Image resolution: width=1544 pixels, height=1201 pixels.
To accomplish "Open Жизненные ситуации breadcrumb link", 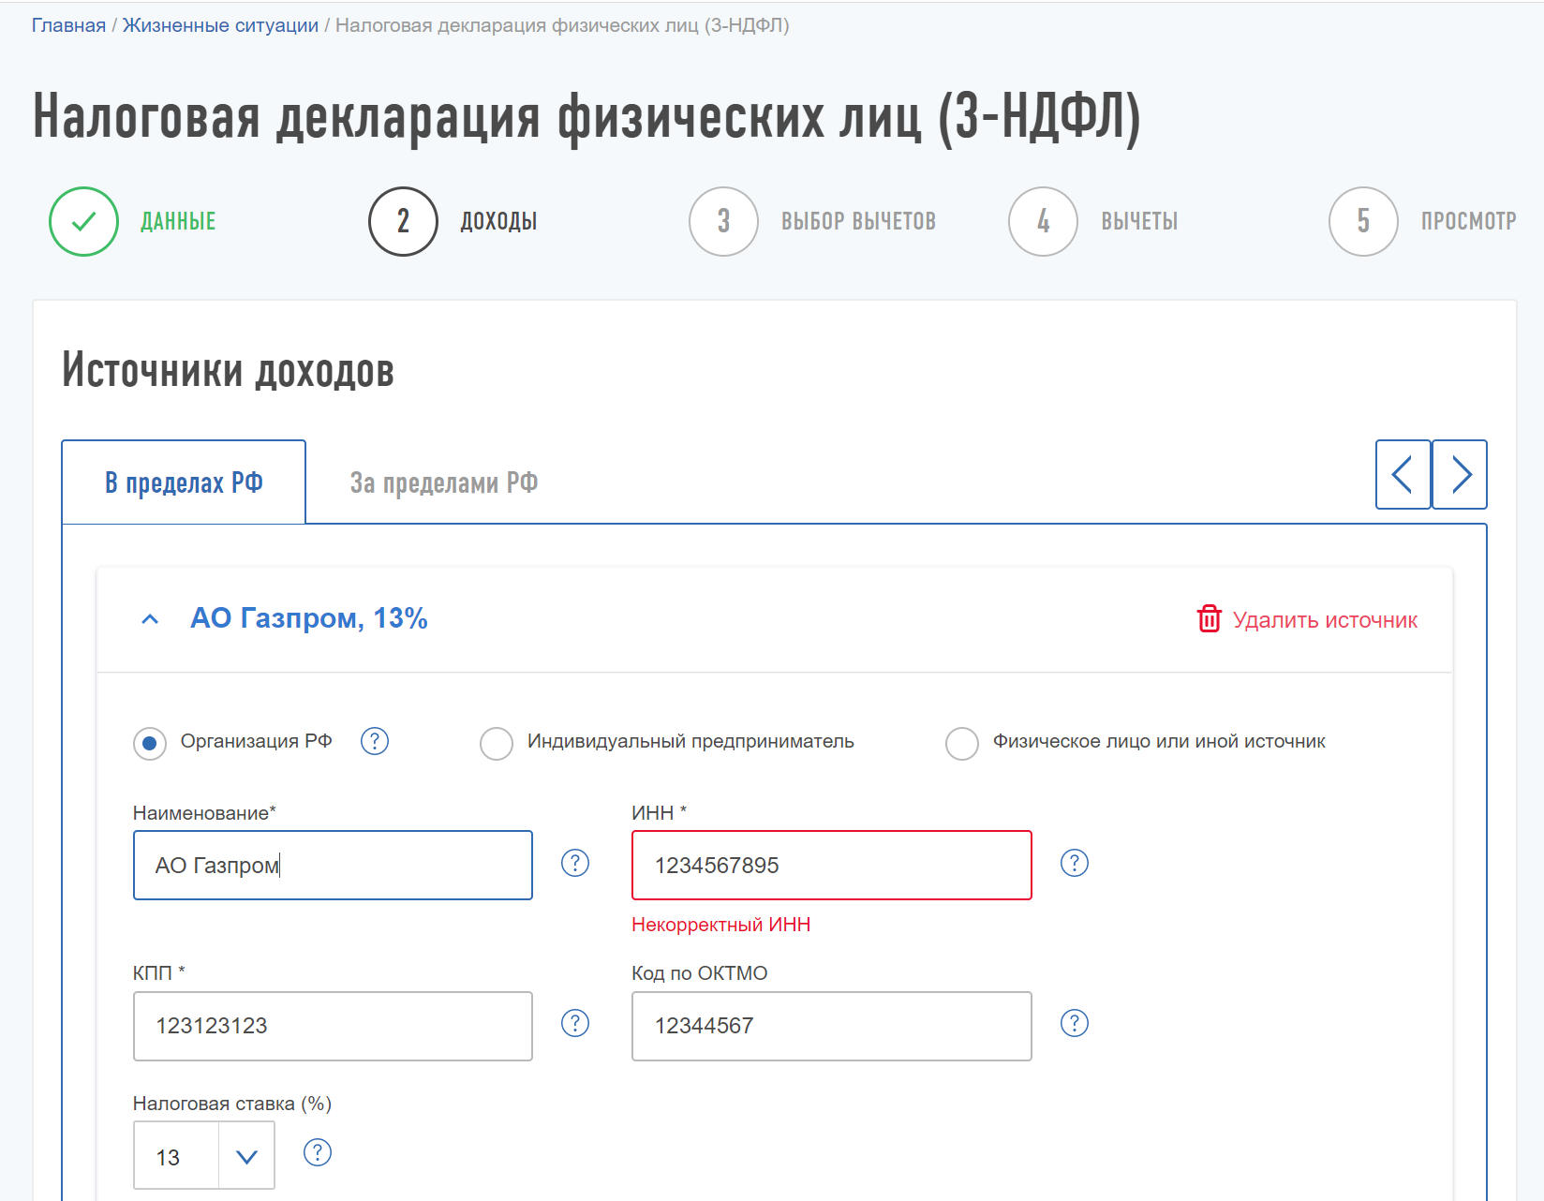I will click(220, 25).
